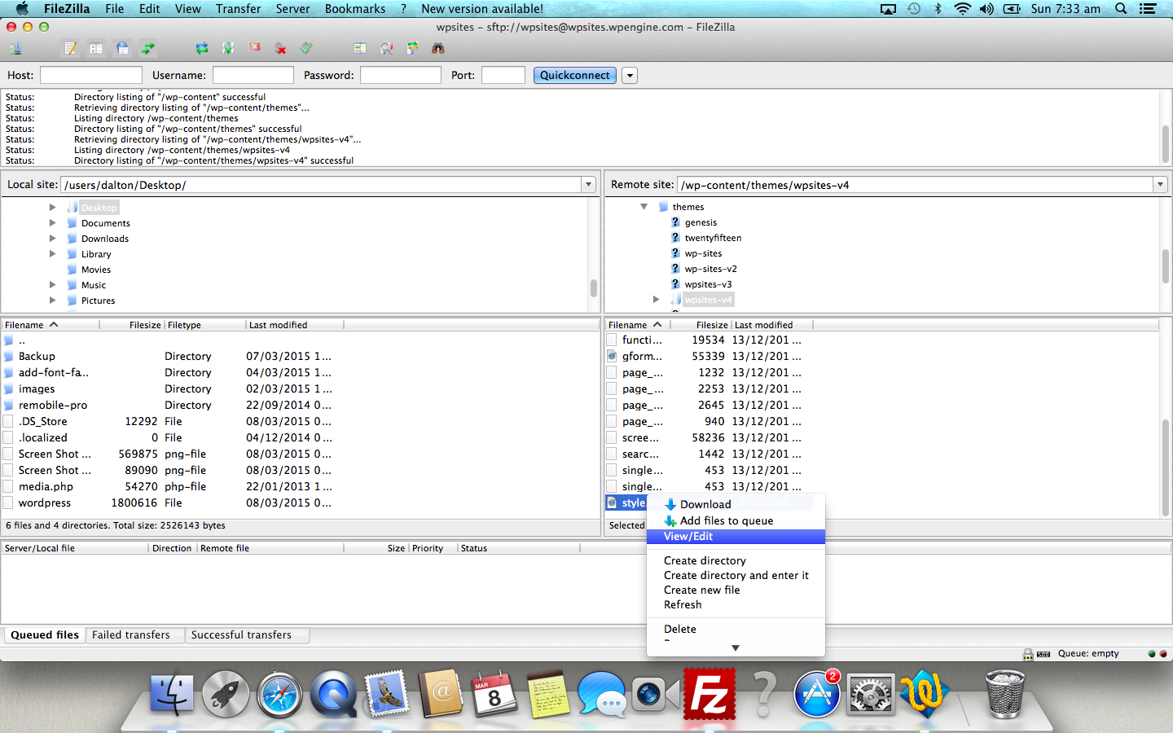Expand the Pictures folder in local tree
Screen dimensions: 1173x733
52,300
